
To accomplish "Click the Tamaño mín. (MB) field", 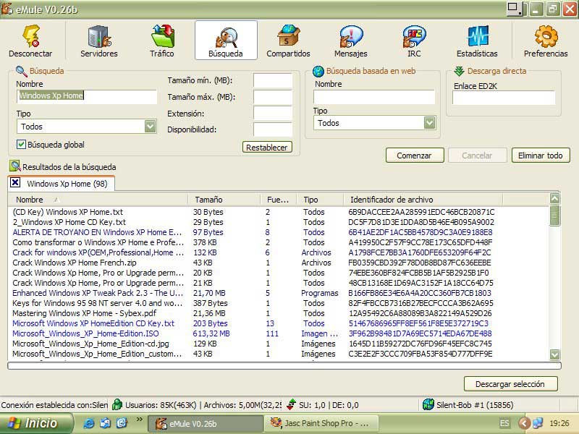I will [x=273, y=80].
